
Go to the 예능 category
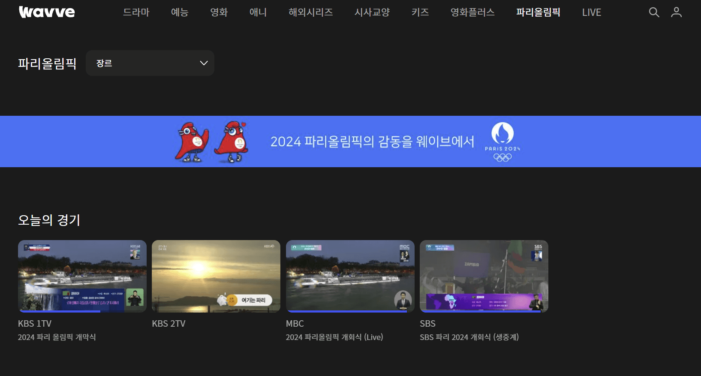(180, 12)
